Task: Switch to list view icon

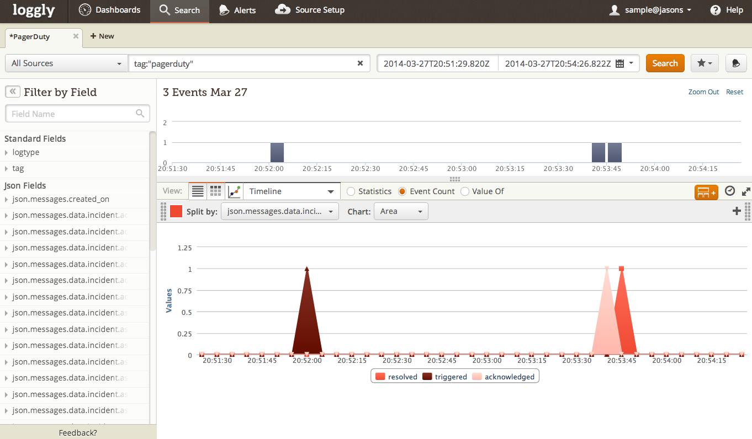Action: 198,191
